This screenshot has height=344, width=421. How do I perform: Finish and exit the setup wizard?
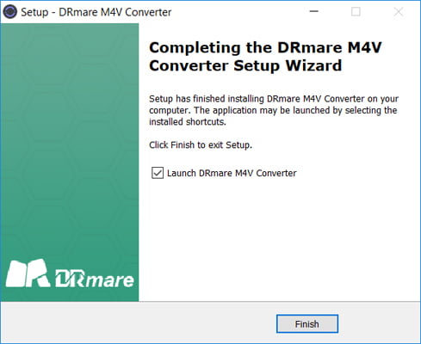pos(307,324)
